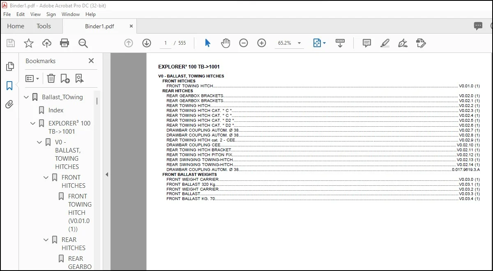Viewport: 493px width, 271px height.
Task: Bookmark file with the star icon
Action: (29, 43)
